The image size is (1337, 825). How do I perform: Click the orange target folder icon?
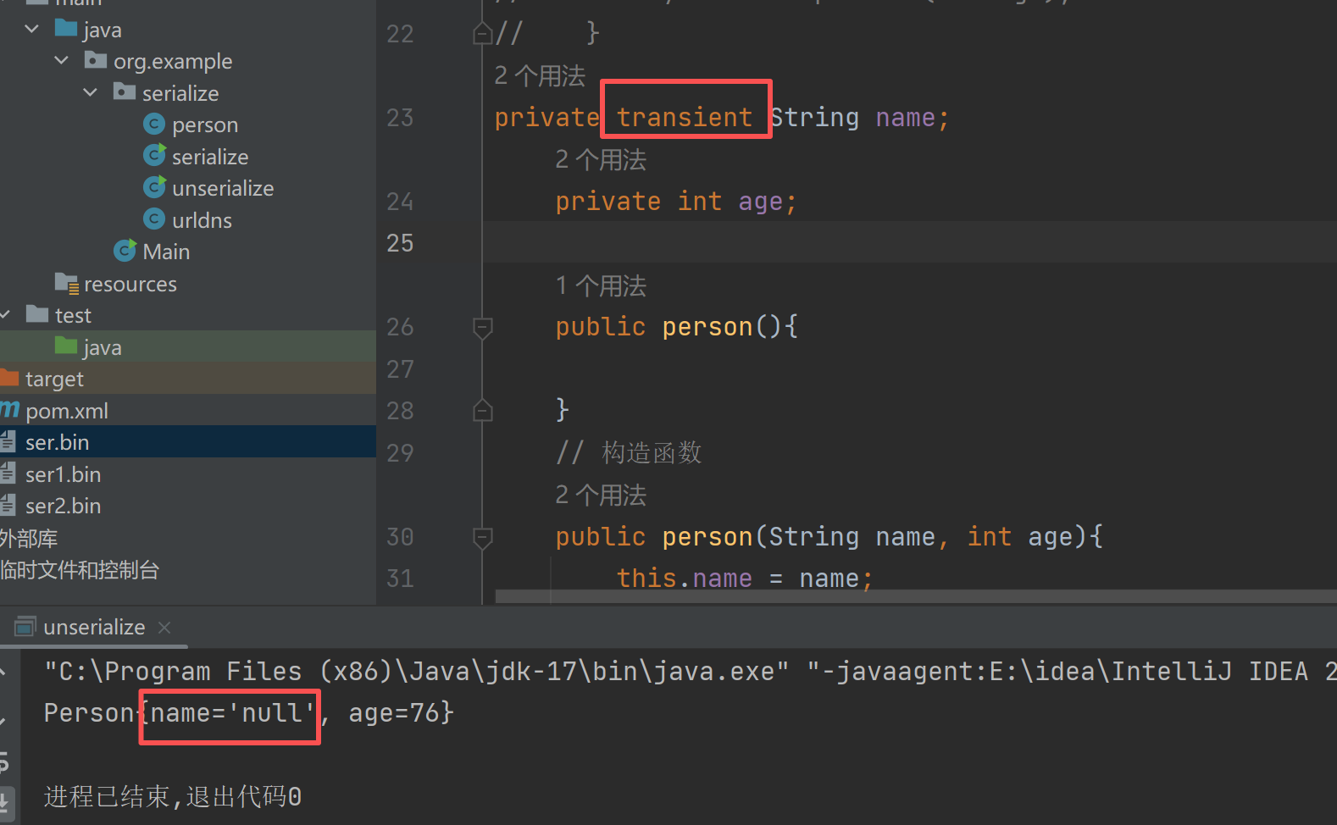(9, 379)
